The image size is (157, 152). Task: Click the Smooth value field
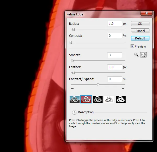(x=115, y=55)
